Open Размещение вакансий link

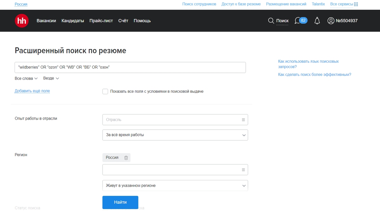tap(286, 4)
